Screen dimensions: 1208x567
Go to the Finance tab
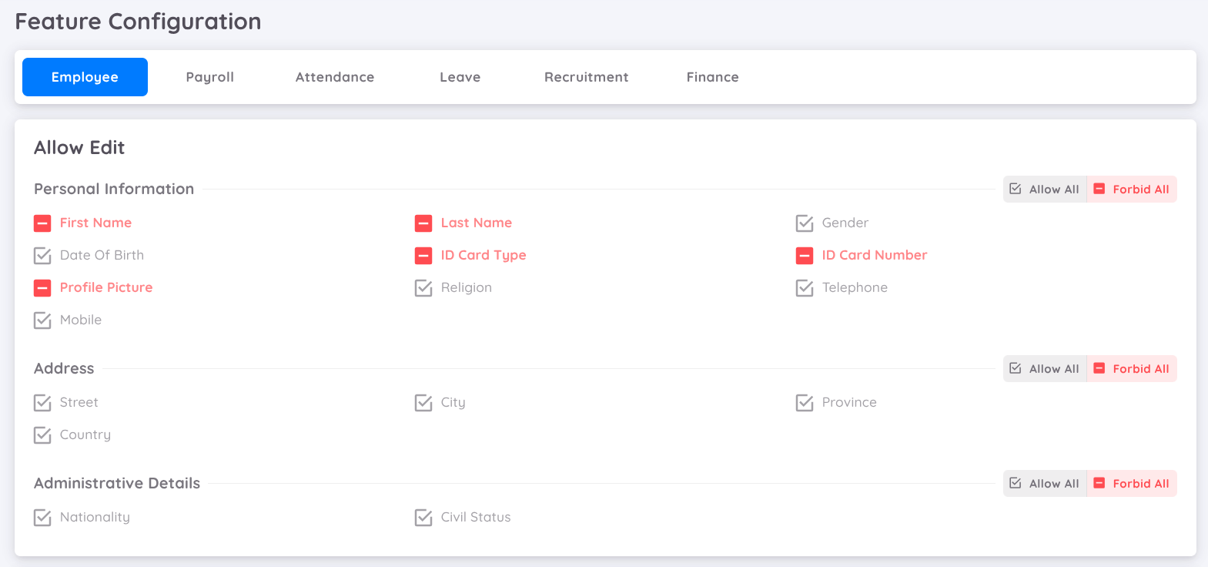(x=712, y=77)
